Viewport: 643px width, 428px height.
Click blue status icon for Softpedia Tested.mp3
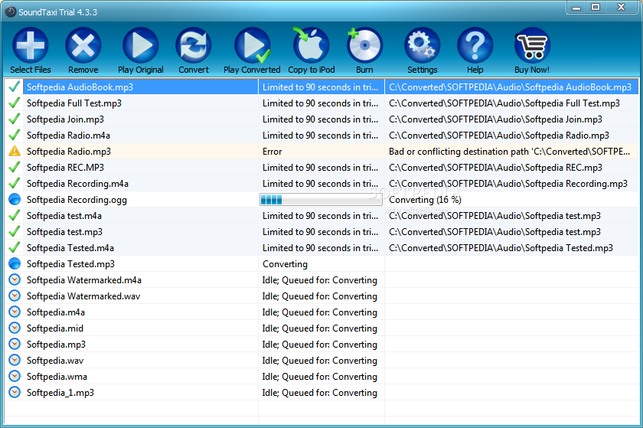point(15,263)
